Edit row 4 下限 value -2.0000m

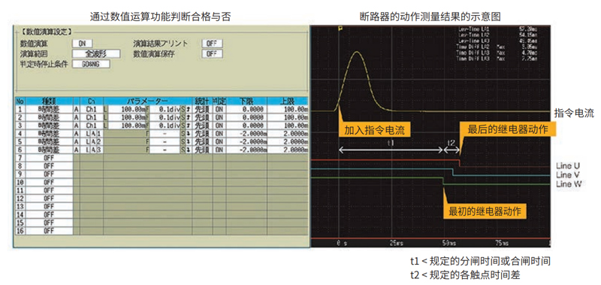pyautogui.click(x=246, y=134)
